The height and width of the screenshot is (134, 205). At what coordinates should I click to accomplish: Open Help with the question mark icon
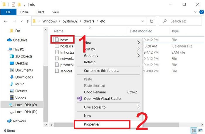(x=201, y=12)
